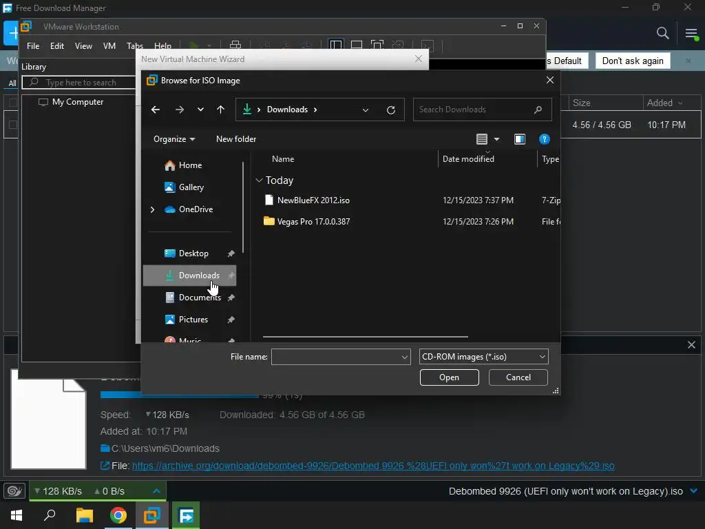Open the view options dropdown arrow

click(496, 139)
